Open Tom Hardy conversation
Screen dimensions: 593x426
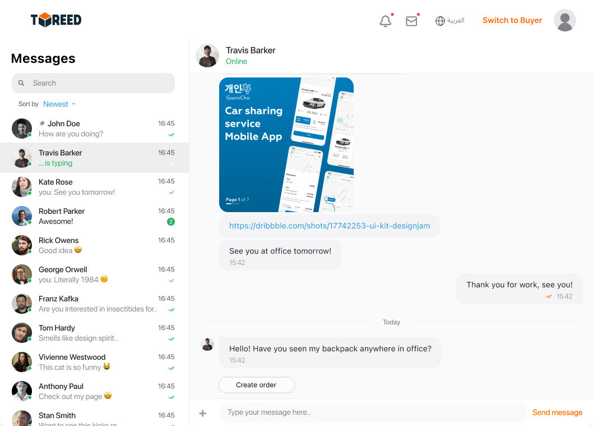coord(95,332)
